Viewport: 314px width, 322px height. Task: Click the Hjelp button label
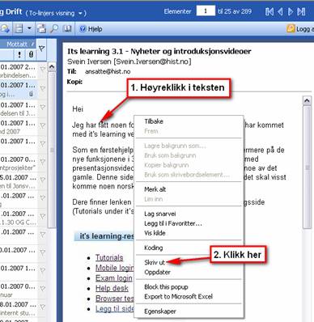click(x=95, y=29)
